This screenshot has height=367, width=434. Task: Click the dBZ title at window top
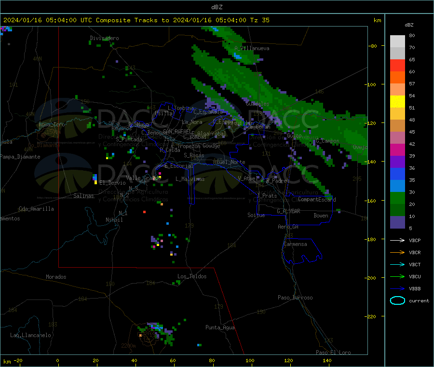pos(217,7)
